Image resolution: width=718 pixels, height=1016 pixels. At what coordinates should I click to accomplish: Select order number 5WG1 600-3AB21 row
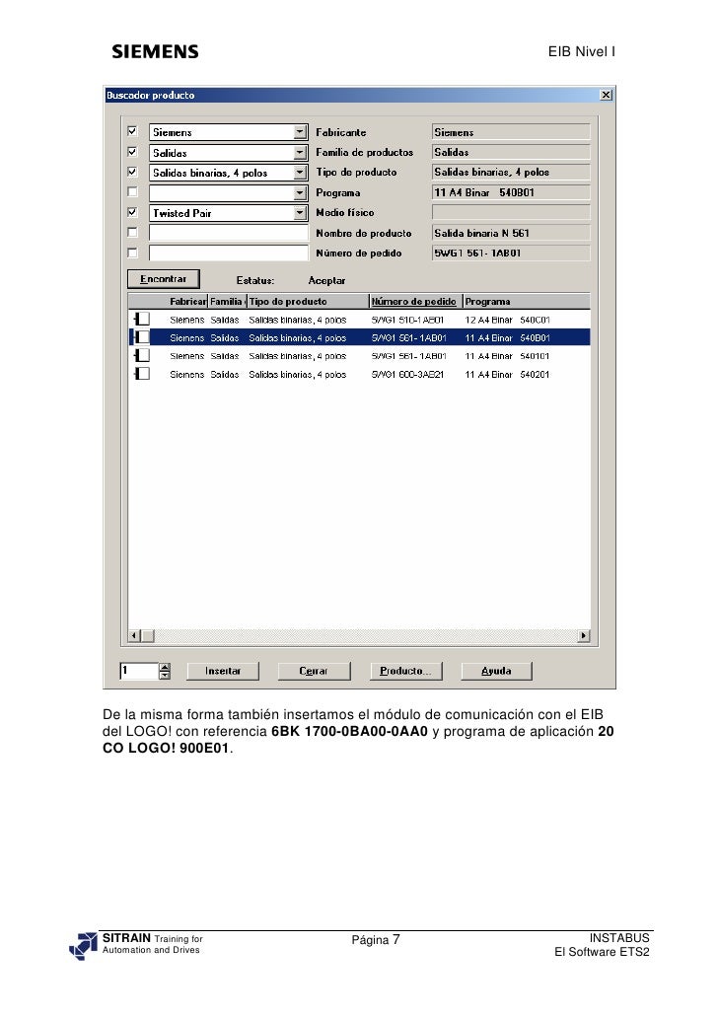pos(360,374)
